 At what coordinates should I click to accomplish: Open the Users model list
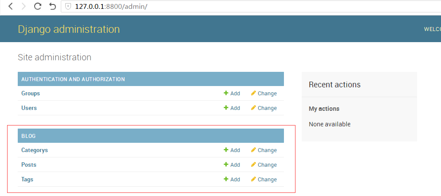(x=29, y=108)
